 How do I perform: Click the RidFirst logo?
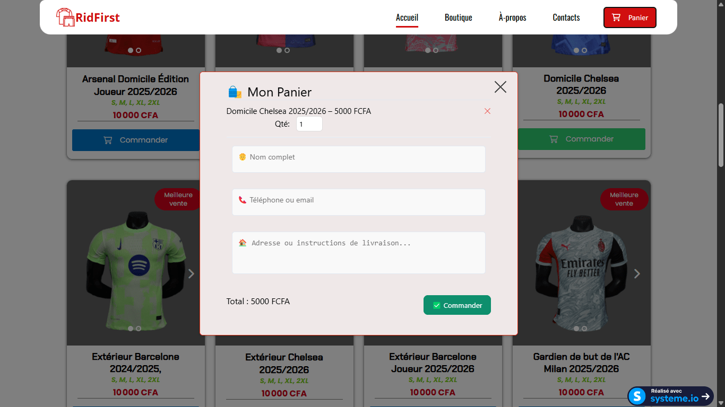88,17
